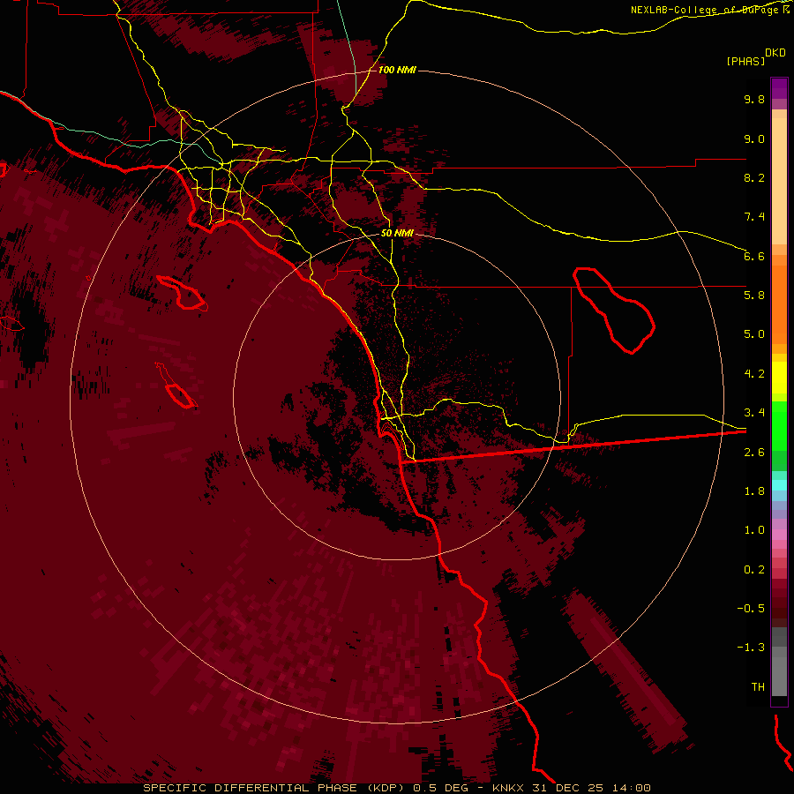The image size is (794, 794).
Task: Pick the orange color bar segment
Action: point(779,303)
